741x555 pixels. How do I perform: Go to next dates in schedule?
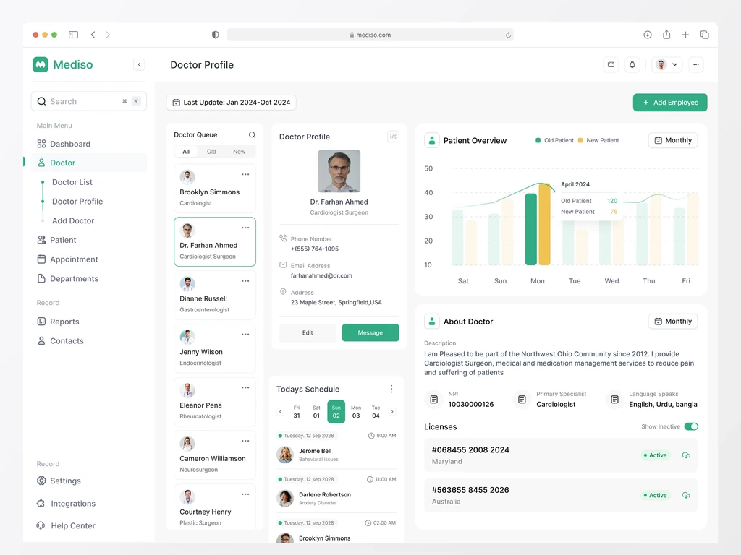392,412
